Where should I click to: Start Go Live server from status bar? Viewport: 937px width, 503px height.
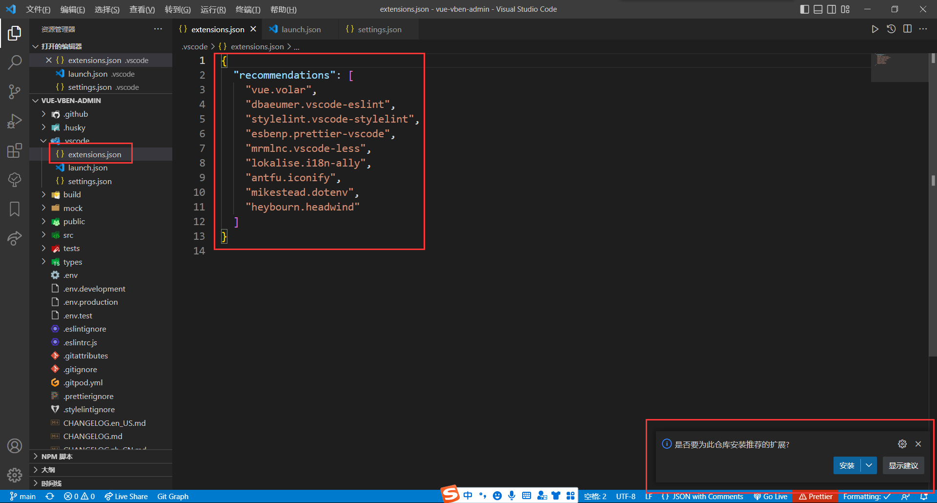click(771, 496)
